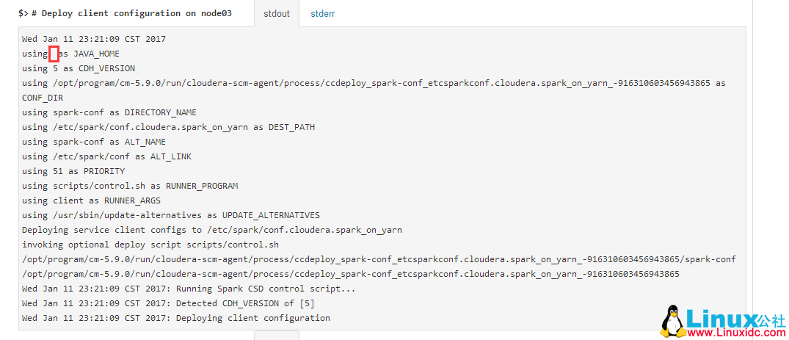Click the "Running Spark CSD control script" line
This screenshot has width=789, height=340.
[189, 289]
